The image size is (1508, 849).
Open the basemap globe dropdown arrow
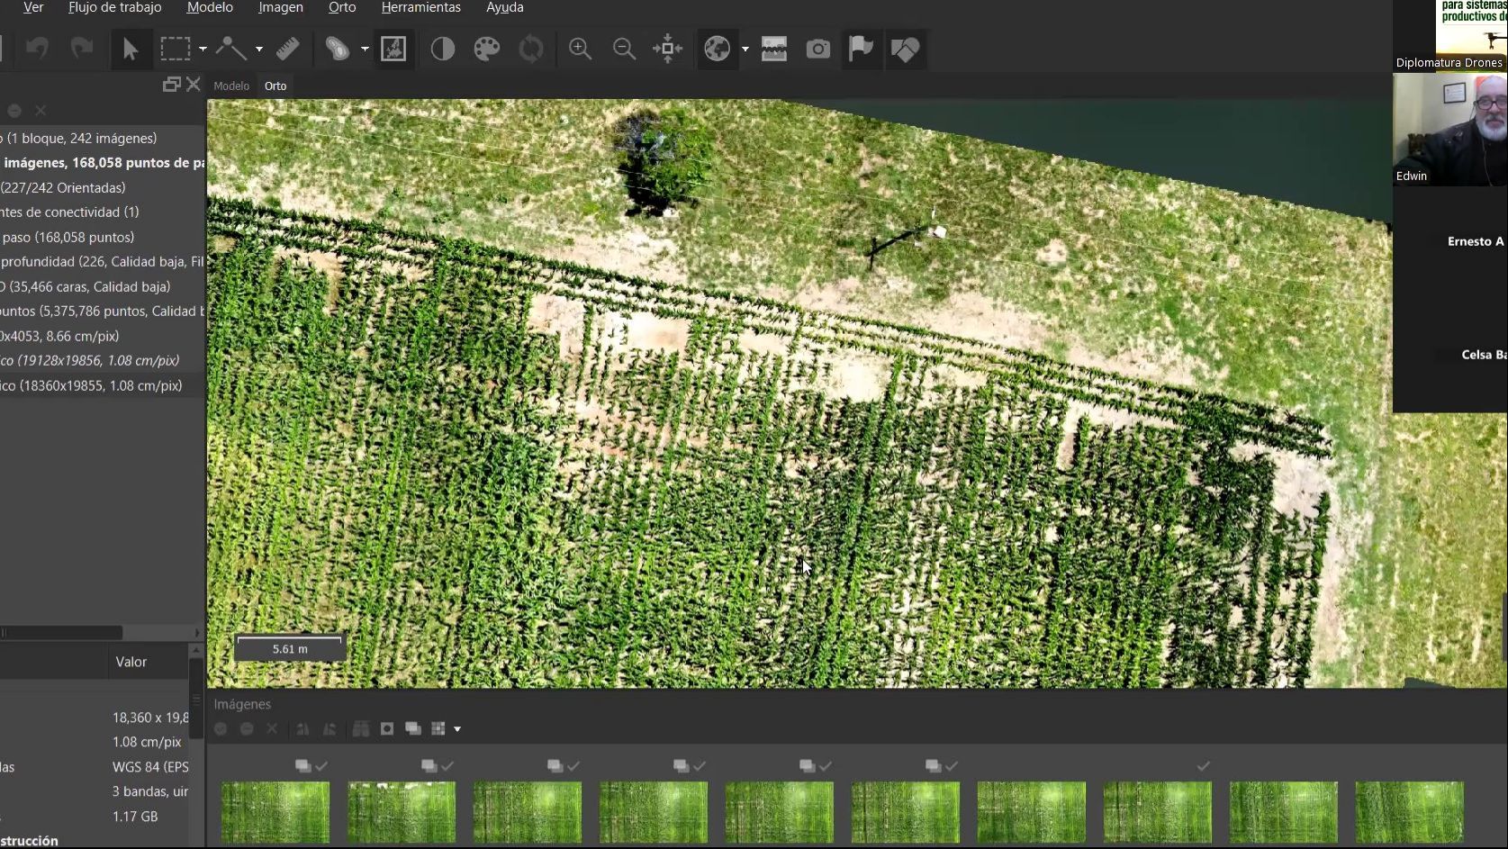pyautogui.click(x=745, y=50)
